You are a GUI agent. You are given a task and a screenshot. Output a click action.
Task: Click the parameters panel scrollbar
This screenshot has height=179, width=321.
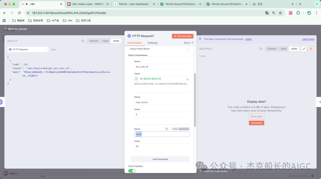195,100
